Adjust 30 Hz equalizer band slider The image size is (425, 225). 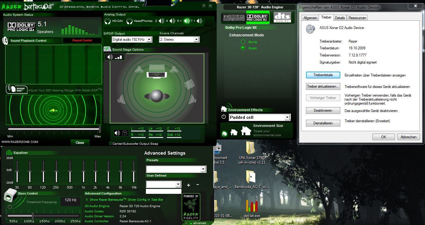[17, 171]
